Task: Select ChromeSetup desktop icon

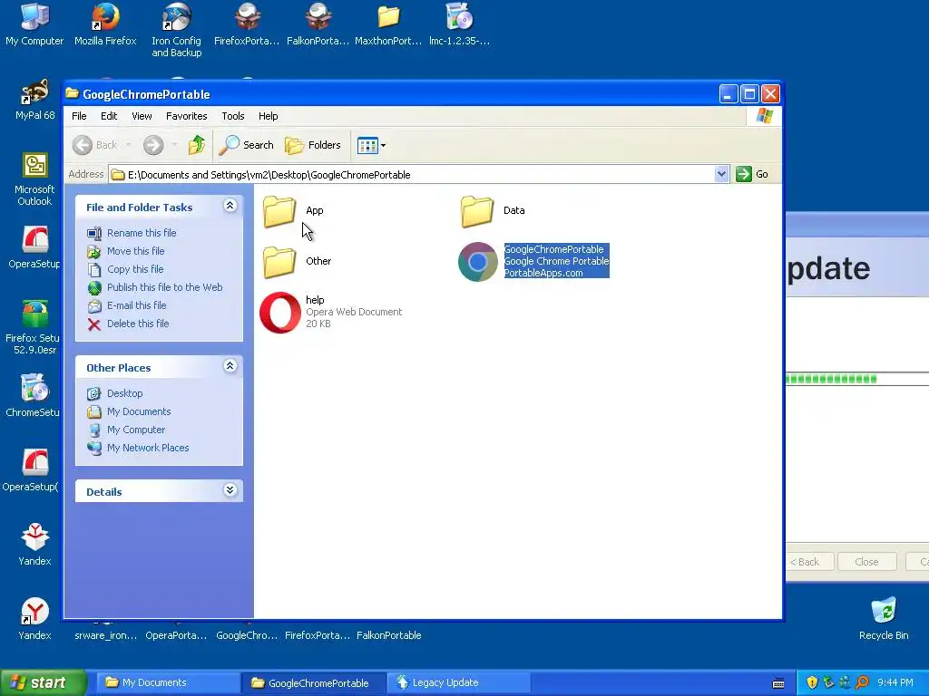Action: (x=34, y=395)
